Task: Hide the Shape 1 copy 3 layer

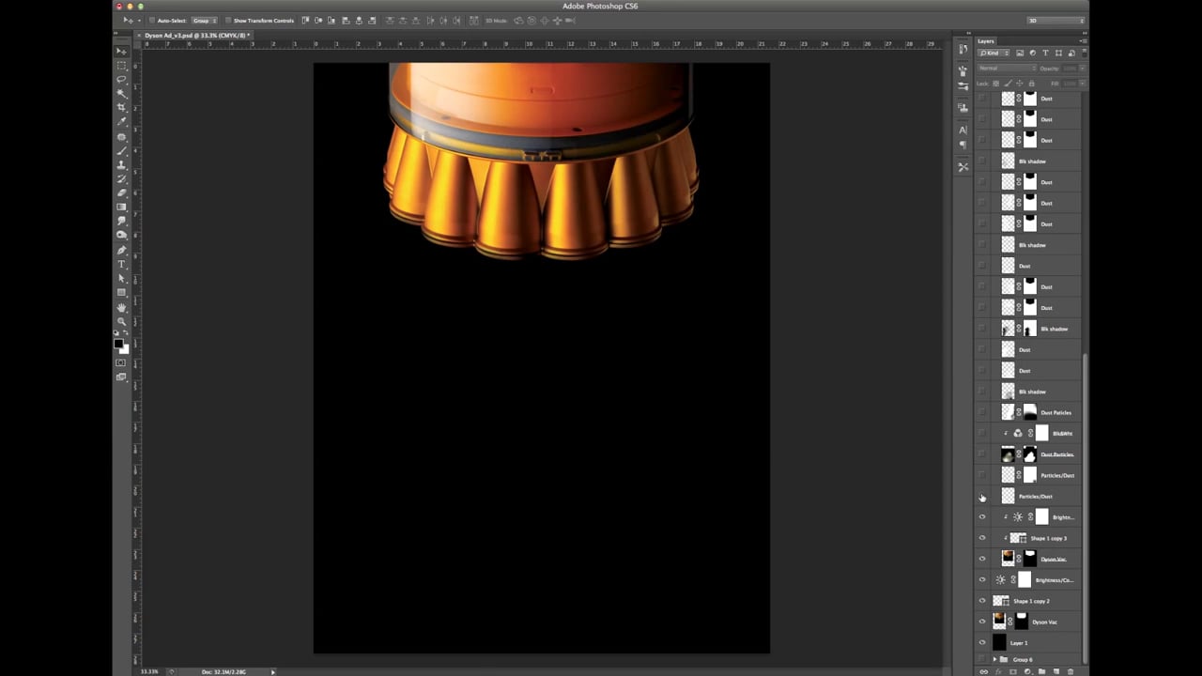Action: 982,538
